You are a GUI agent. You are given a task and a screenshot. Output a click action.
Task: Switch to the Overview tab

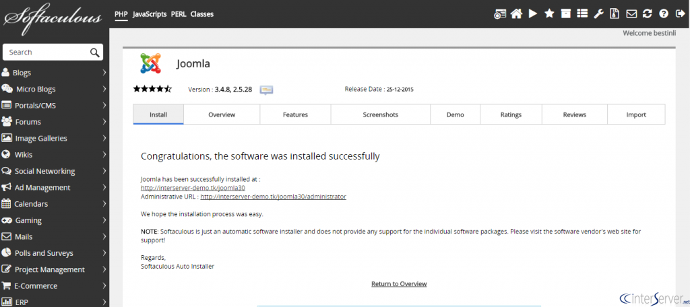click(222, 114)
